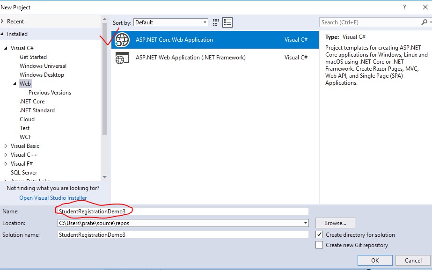Open Visual Studio Installer link
Image resolution: width=432 pixels, height=270 pixels.
(x=53, y=198)
